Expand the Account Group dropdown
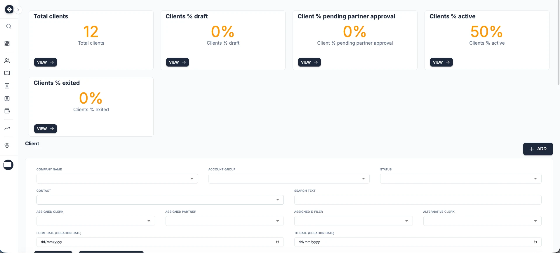This screenshot has width=560, height=253. 289,179
